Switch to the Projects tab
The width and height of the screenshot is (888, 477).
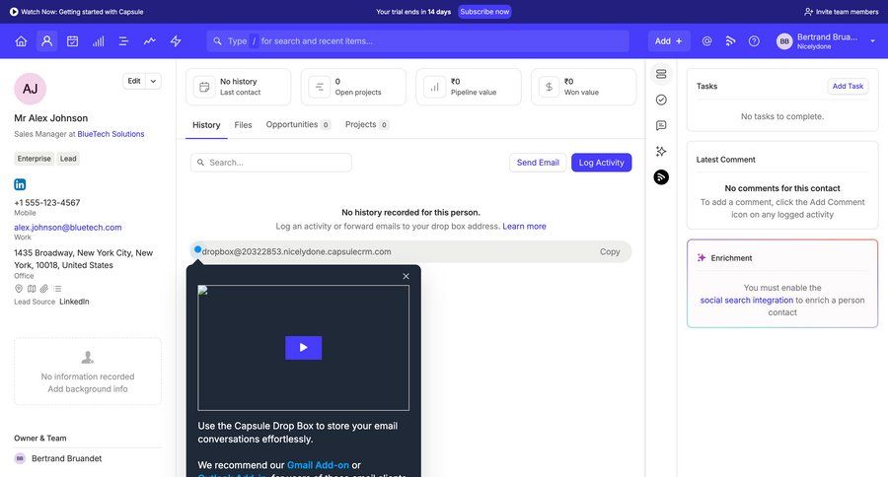click(x=366, y=124)
